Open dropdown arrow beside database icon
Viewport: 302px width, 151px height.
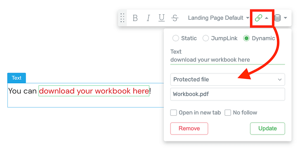[x=285, y=18]
